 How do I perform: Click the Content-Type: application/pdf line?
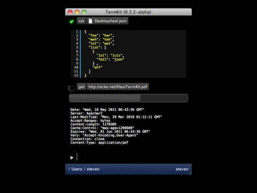click(x=99, y=143)
